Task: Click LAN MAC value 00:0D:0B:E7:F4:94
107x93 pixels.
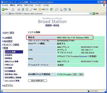Action: click(90, 47)
